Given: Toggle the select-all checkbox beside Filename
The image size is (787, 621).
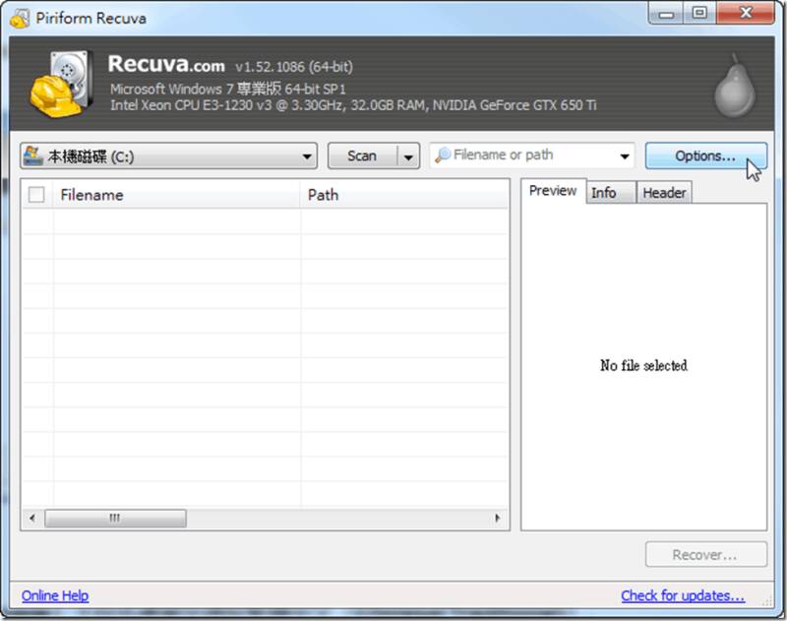Looking at the screenshot, I should [x=36, y=194].
